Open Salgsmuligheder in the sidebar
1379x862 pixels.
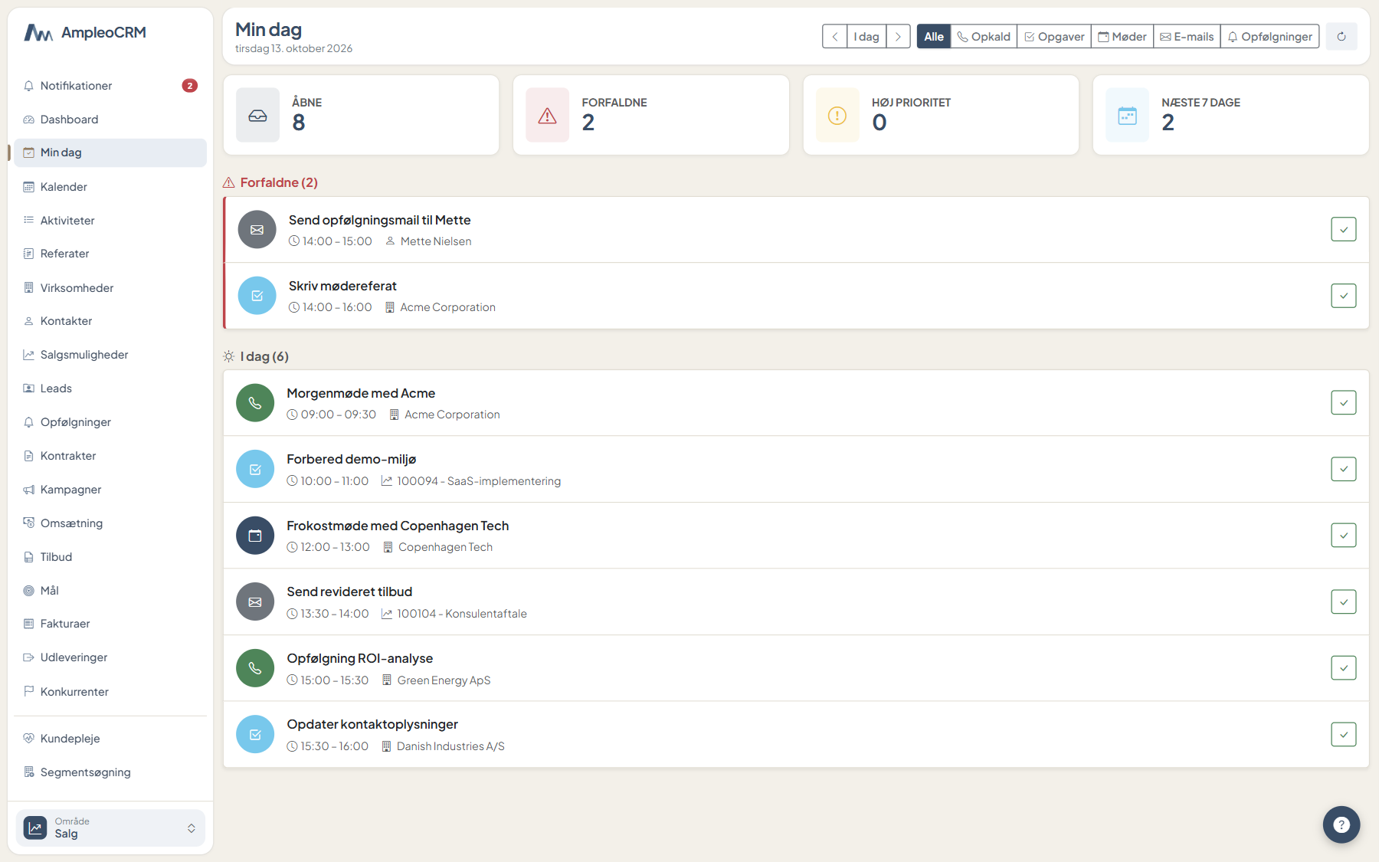point(110,355)
